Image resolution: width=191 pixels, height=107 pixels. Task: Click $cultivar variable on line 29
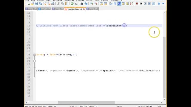(146, 71)
